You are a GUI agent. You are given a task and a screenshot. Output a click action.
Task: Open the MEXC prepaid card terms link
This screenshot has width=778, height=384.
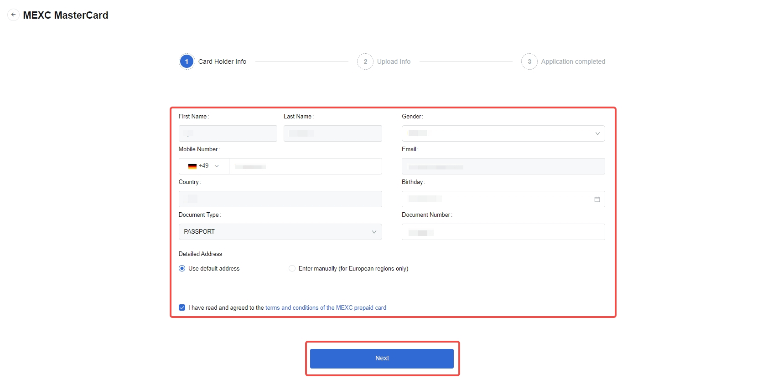coord(326,307)
